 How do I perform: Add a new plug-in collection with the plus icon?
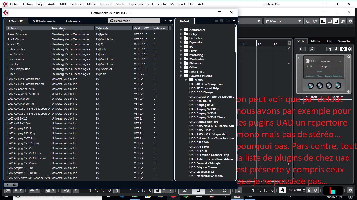tap(229, 21)
